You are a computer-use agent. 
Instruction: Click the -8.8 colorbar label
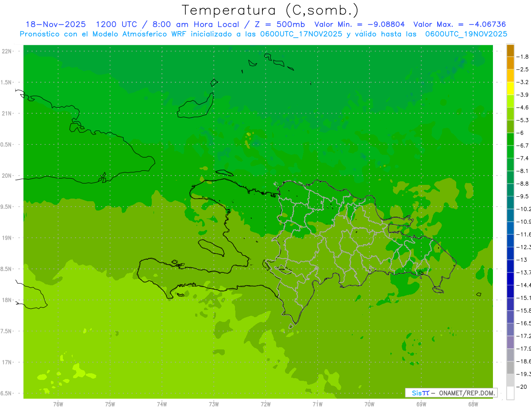click(523, 184)
